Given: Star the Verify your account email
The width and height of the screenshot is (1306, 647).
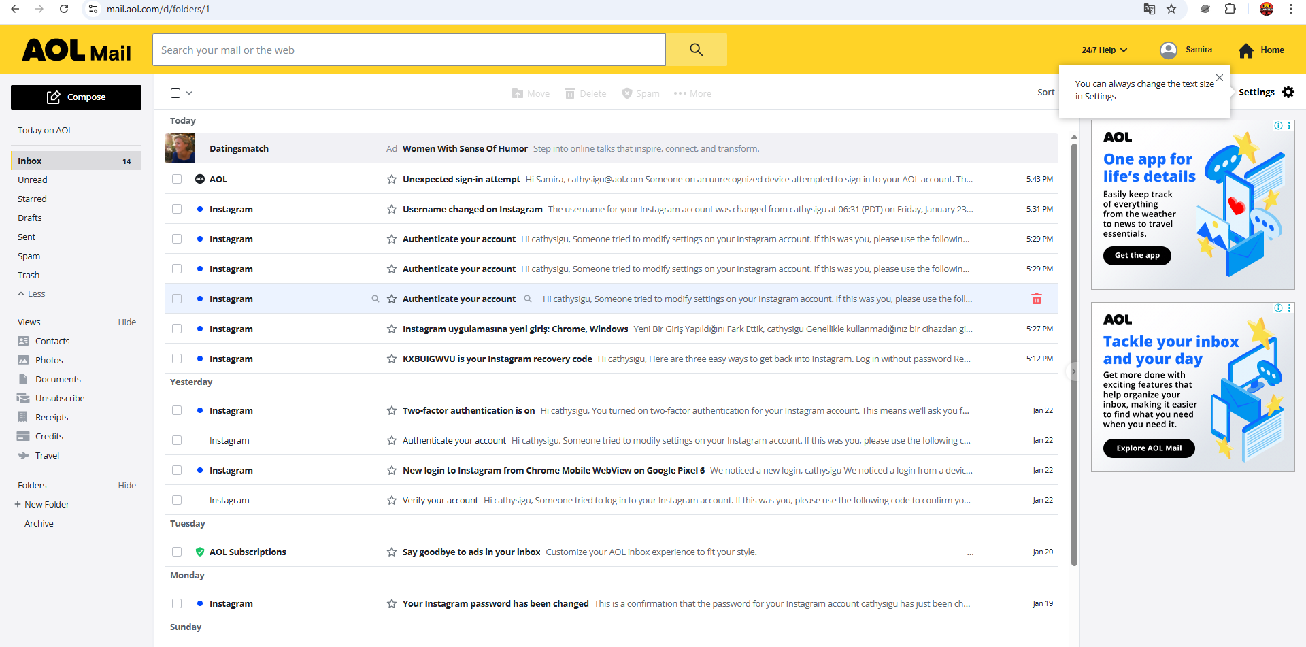Looking at the screenshot, I should [x=392, y=500].
